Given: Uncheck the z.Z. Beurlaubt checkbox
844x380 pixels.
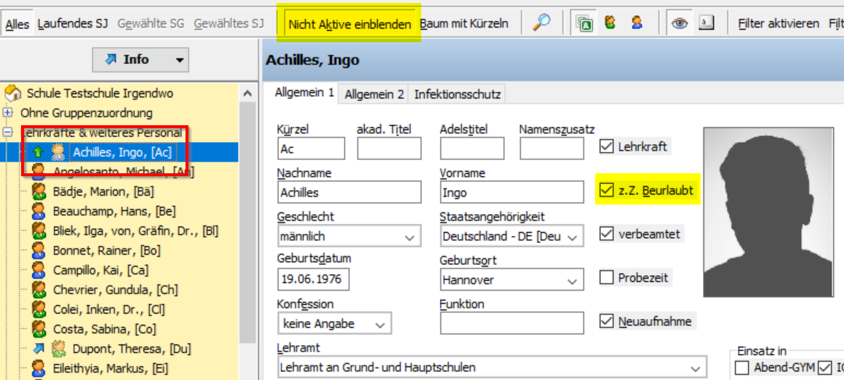Looking at the screenshot, I should [606, 191].
